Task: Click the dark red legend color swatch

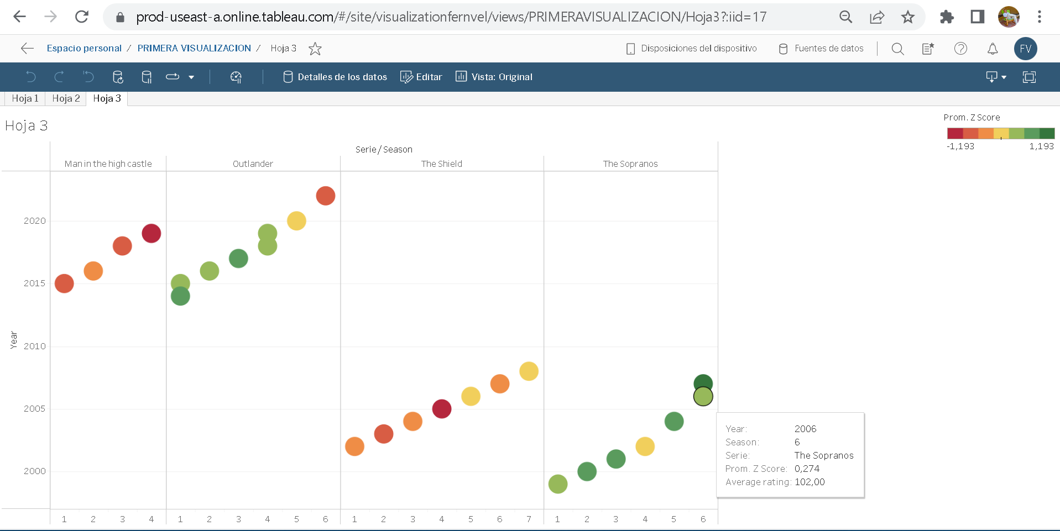Action: tap(955, 133)
